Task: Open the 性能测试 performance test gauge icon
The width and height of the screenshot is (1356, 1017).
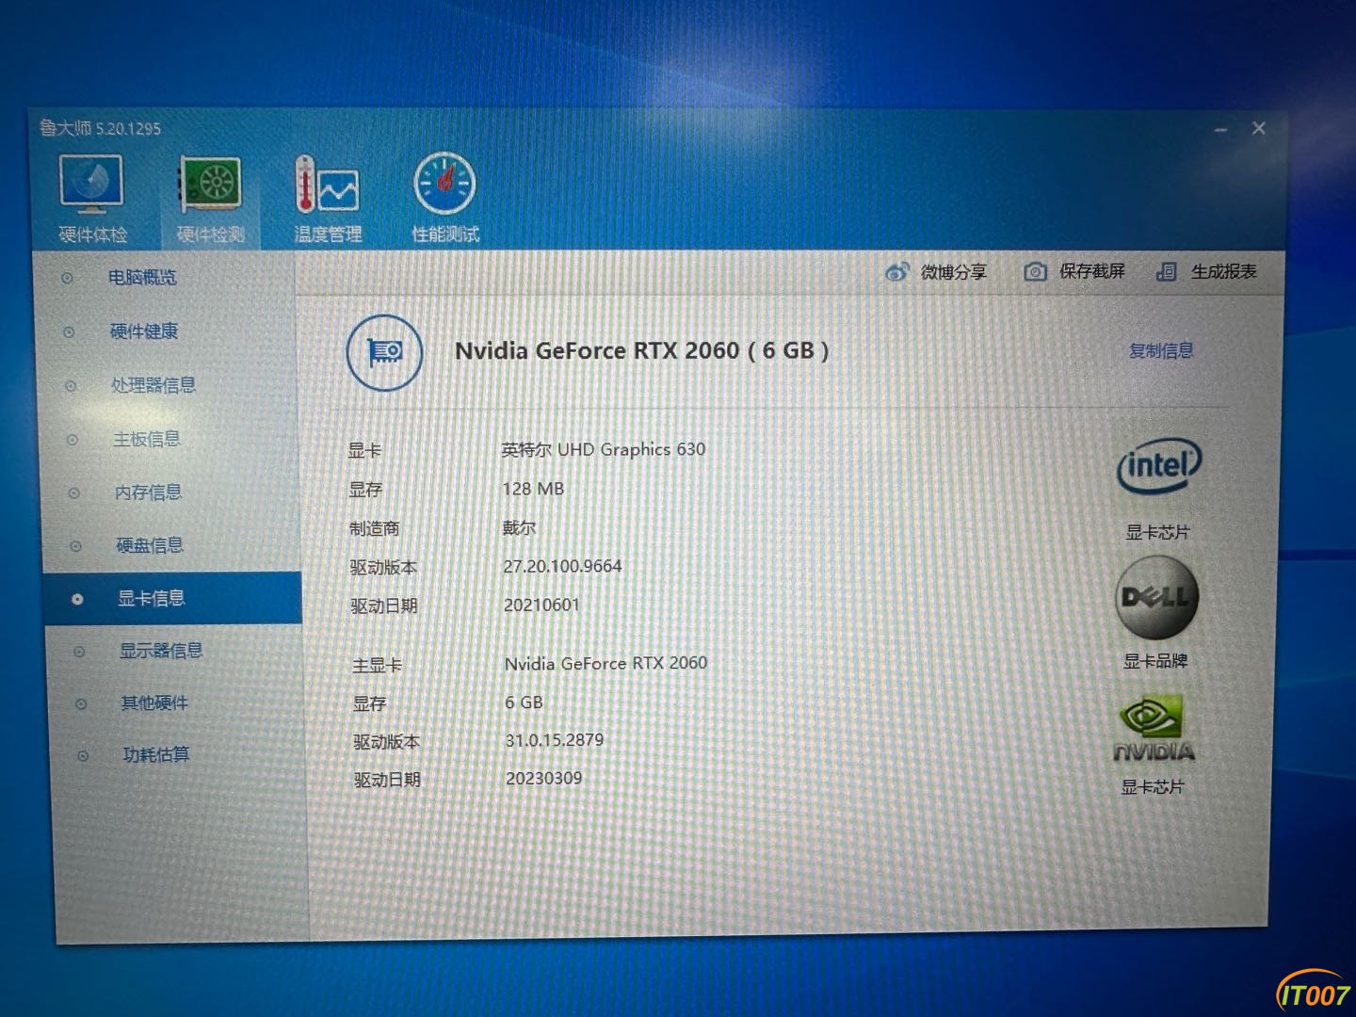Action: [x=445, y=184]
